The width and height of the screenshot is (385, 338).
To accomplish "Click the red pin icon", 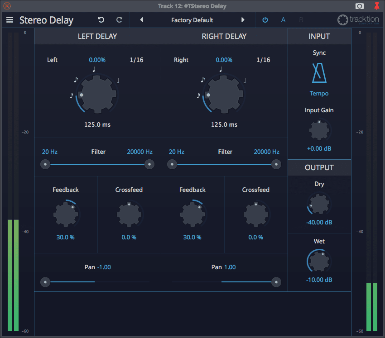I will (377, 6).
